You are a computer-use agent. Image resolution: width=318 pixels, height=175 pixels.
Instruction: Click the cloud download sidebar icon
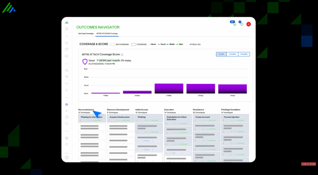click(66, 43)
